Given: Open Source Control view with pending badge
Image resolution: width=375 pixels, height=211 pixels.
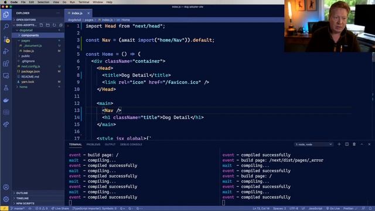Looking at the screenshot, I should tap(6, 39).
